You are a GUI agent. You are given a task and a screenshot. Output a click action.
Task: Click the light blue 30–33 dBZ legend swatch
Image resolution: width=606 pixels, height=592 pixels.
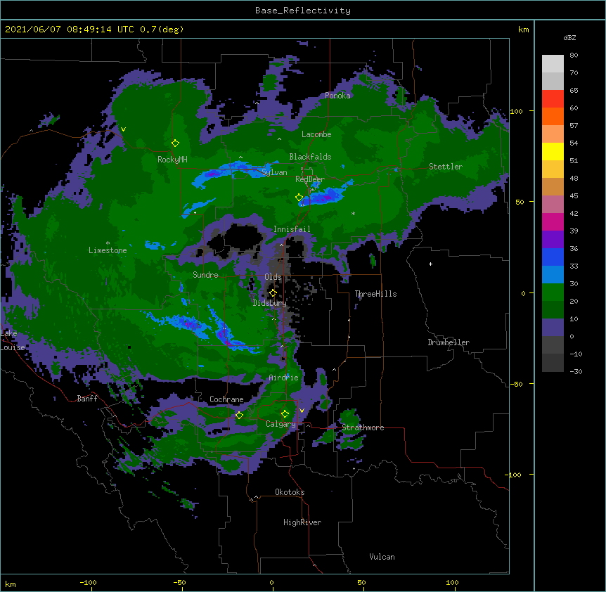[553, 275]
